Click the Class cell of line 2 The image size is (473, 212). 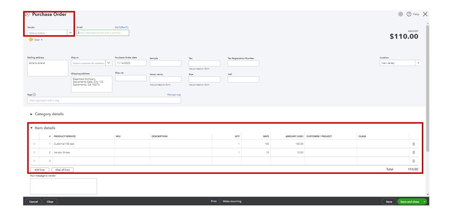pyautogui.click(x=383, y=153)
